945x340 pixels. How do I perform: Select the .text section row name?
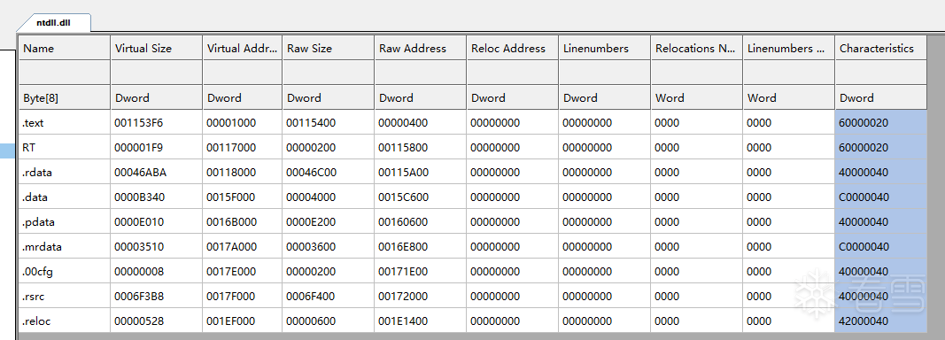[x=64, y=123]
